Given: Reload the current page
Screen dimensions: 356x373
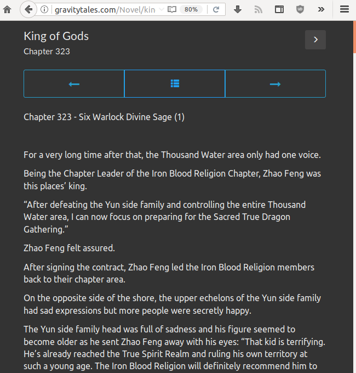Looking at the screenshot, I should [216, 9].
